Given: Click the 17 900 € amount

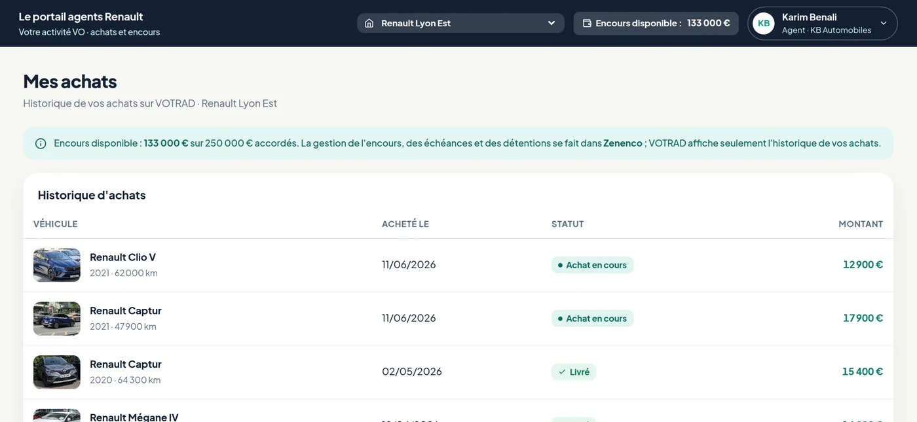Looking at the screenshot, I should click(863, 319).
